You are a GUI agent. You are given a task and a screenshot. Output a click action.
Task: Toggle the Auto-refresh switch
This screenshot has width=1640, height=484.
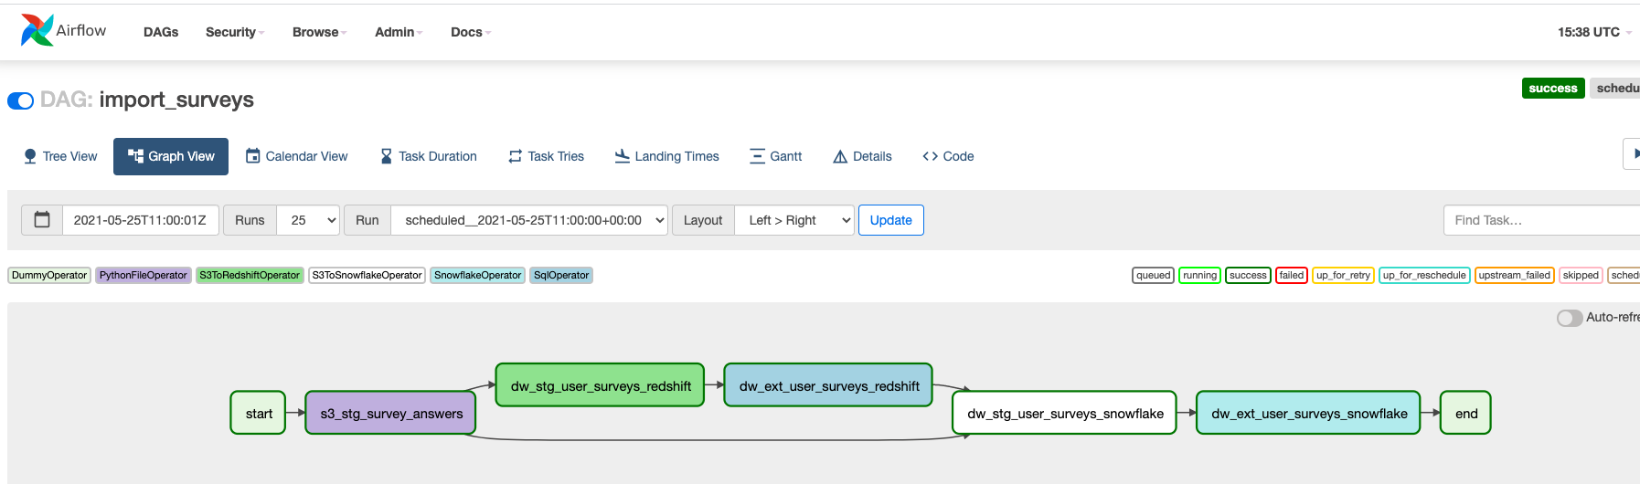point(1570,318)
